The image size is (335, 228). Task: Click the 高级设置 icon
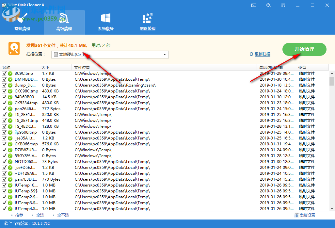296,215
